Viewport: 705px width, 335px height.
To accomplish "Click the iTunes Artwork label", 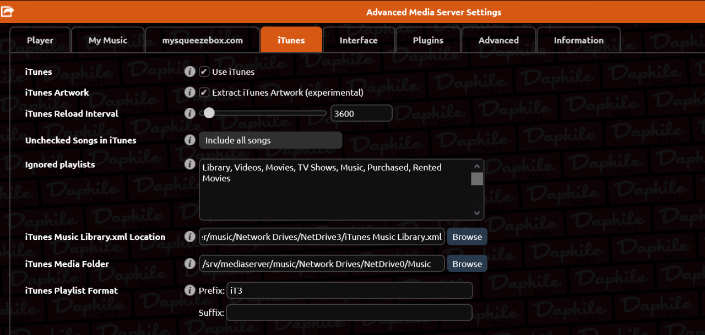I will click(57, 92).
